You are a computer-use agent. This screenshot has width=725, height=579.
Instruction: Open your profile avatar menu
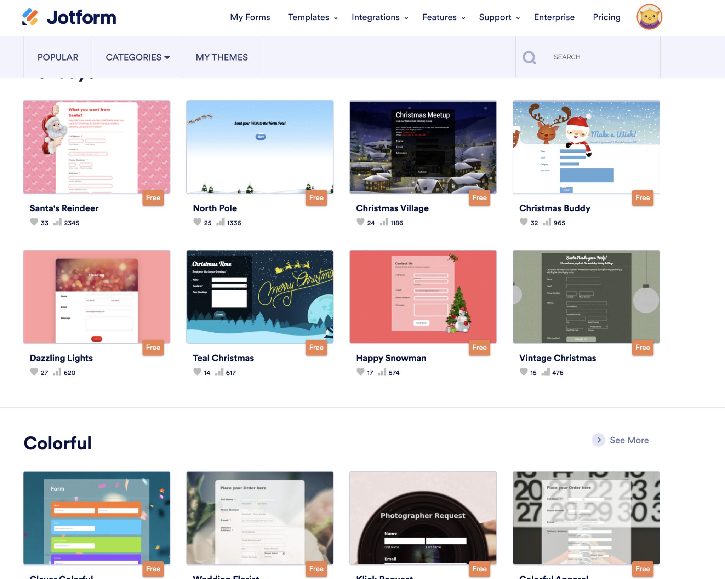[649, 17]
